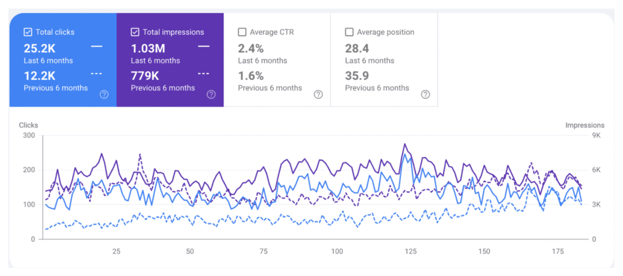Click the Clicks axis label on chart
Screen dimensions: 623x276
pyautogui.click(x=29, y=125)
